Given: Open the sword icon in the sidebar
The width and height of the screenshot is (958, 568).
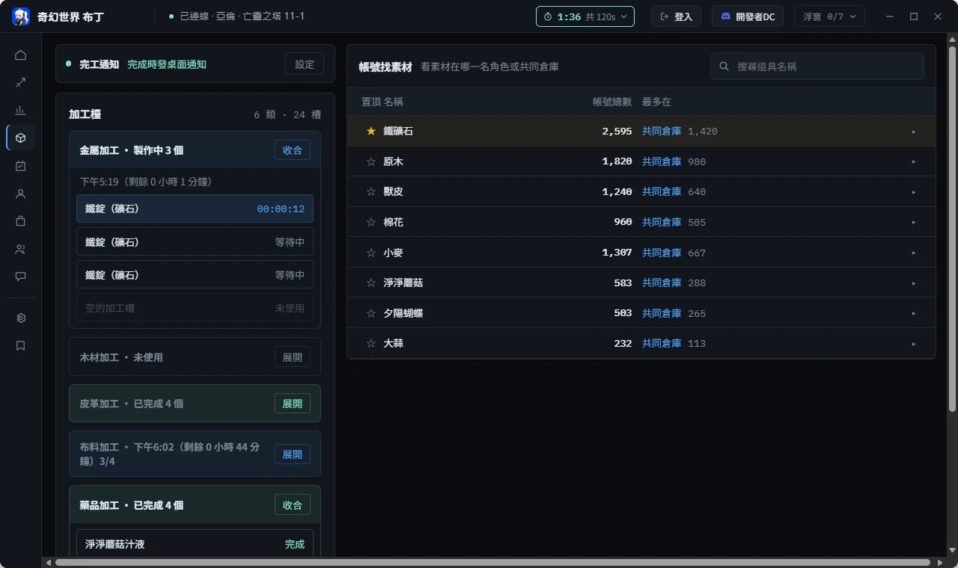Looking at the screenshot, I should click(20, 83).
